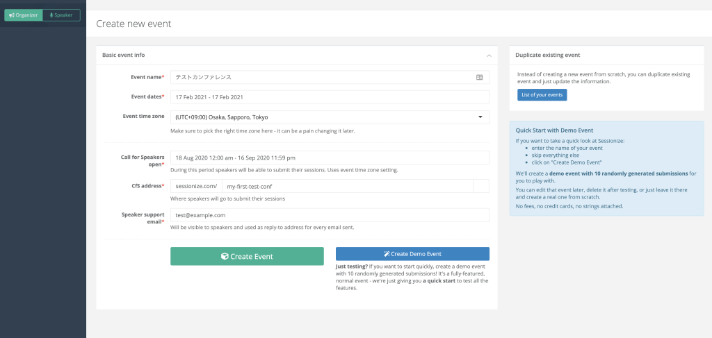This screenshot has width=712, height=338.
Task: Click the empty status box beside the CfS address
Action: click(480, 186)
